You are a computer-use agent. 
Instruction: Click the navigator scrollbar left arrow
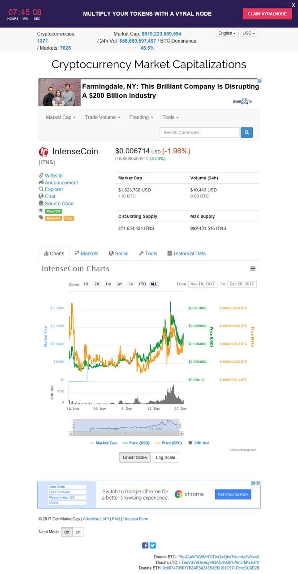(70, 434)
